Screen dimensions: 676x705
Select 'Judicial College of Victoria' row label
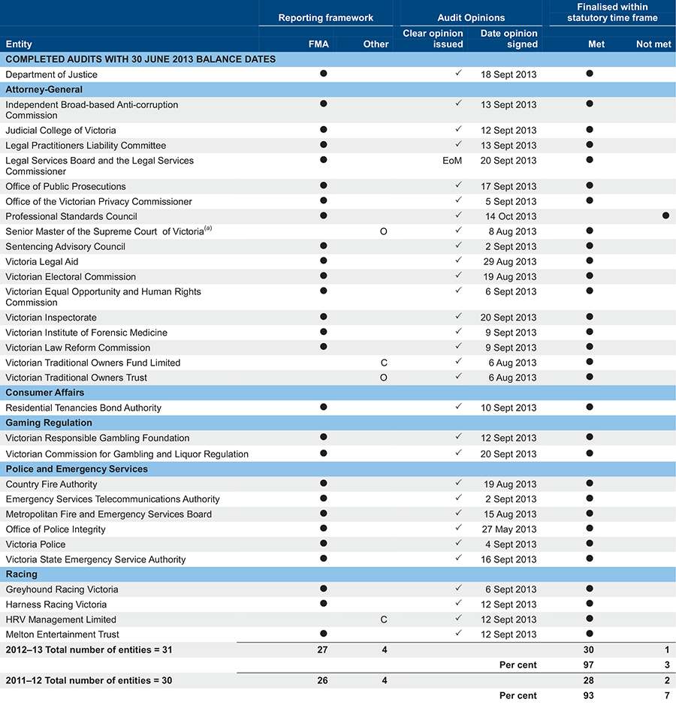click(x=61, y=131)
